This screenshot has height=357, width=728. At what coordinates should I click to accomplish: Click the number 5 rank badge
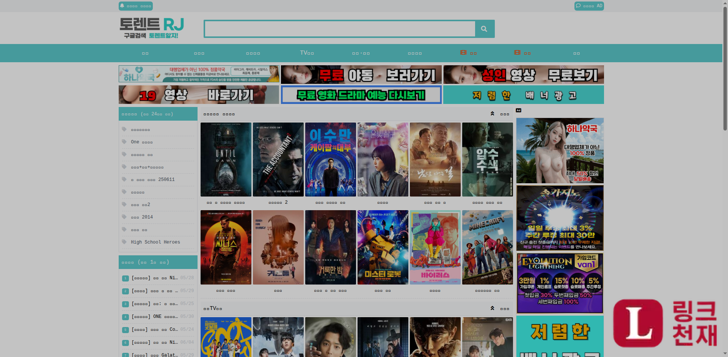point(126,330)
